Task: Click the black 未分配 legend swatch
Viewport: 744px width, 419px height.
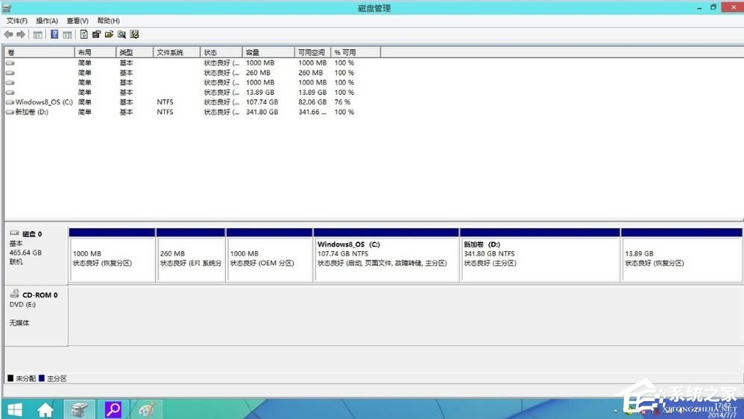Action: click(x=10, y=378)
